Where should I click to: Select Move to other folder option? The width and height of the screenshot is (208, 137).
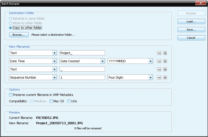point(11,23)
